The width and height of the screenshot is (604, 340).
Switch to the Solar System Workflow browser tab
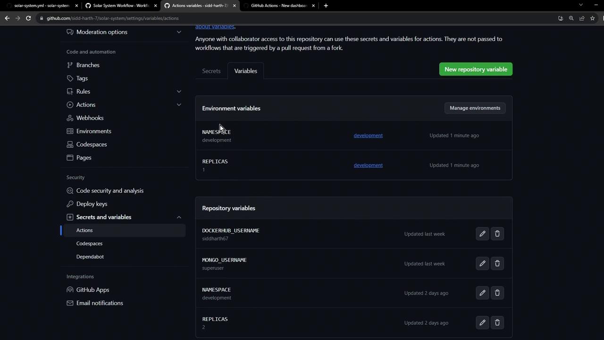click(121, 6)
